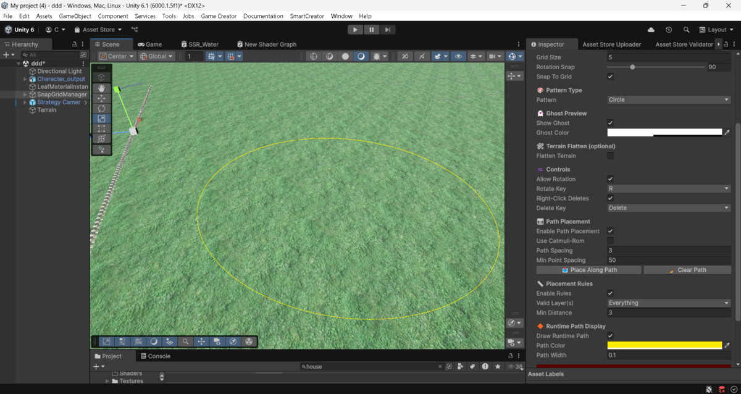
Task: Open the Rotate Key dropdown
Action: (x=669, y=189)
